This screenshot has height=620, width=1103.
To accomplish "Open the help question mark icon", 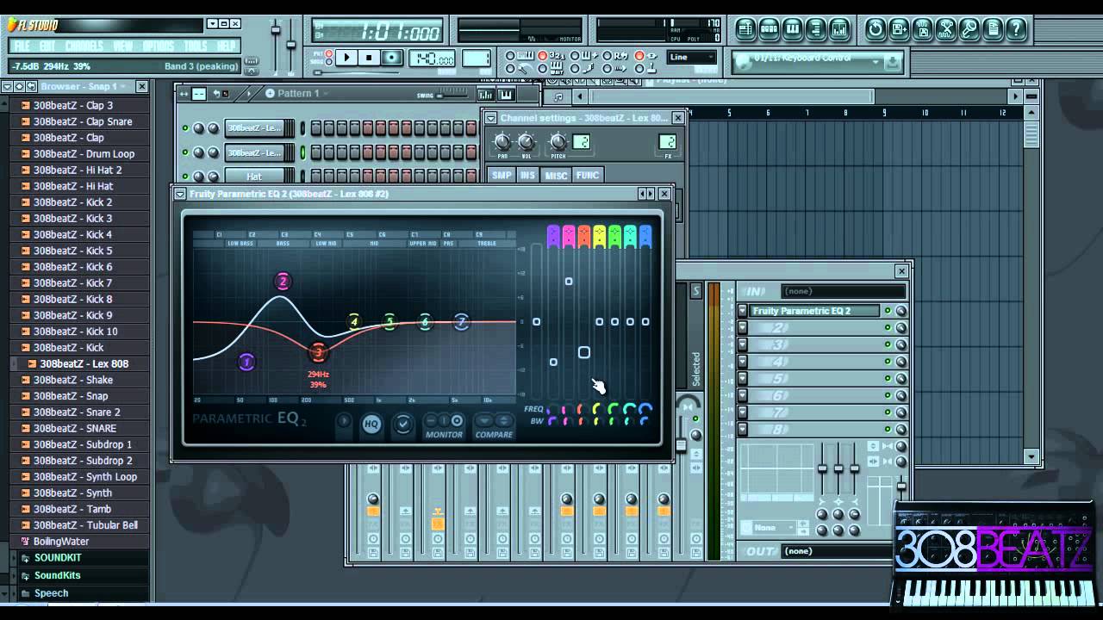I will pos(1016,28).
